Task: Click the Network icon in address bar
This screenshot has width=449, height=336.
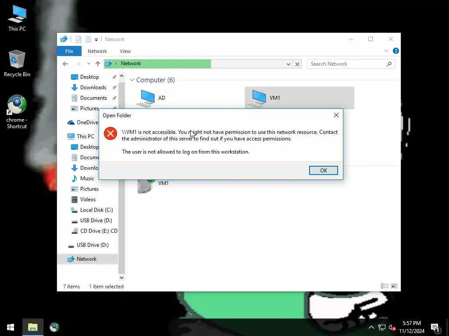Action: click(108, 63)
